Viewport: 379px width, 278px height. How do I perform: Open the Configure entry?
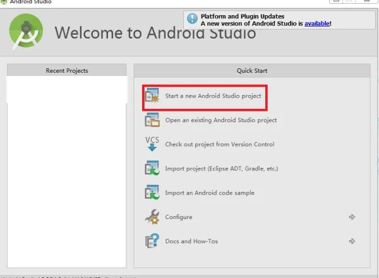click(x=179, y=217)
